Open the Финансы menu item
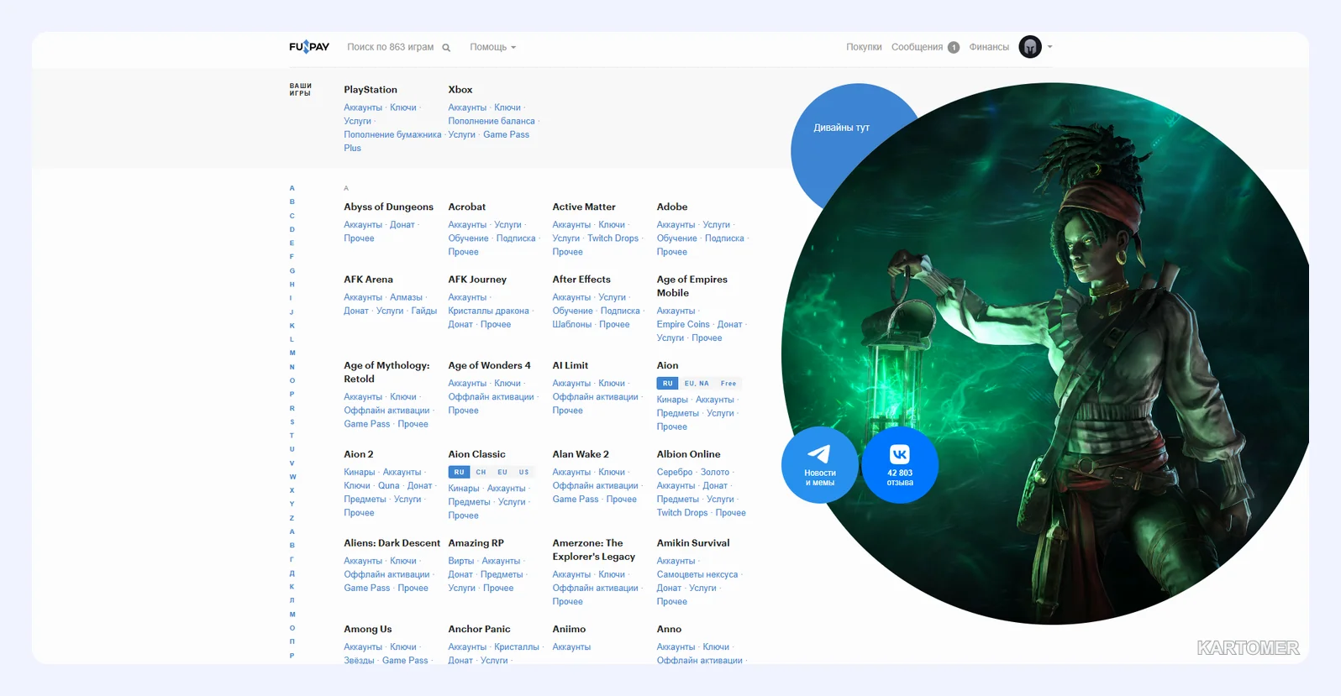This screenshot has height=696, width=1341. tap(989, 47)
